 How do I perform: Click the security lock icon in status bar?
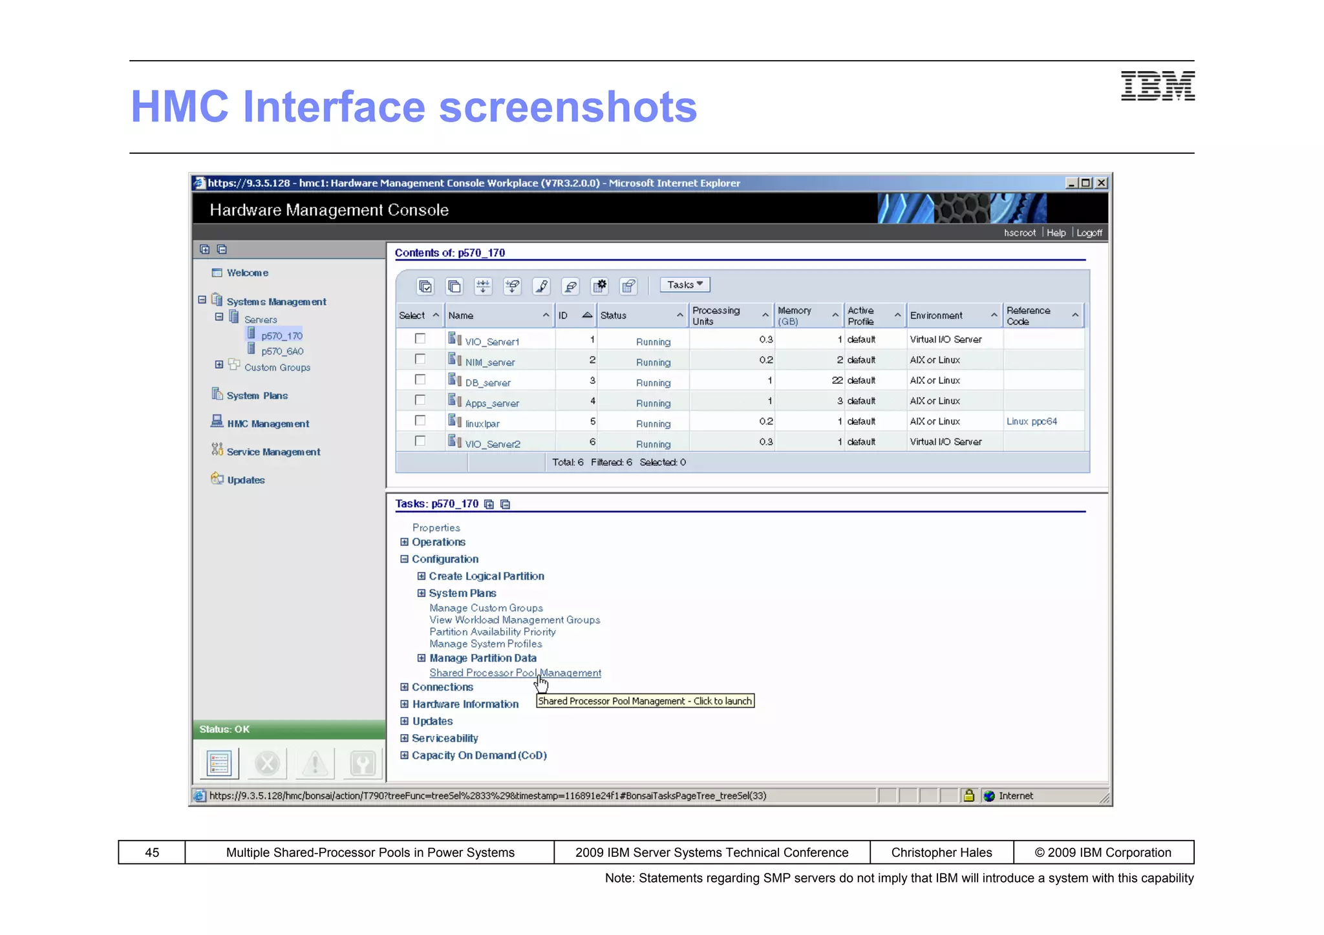968,795
